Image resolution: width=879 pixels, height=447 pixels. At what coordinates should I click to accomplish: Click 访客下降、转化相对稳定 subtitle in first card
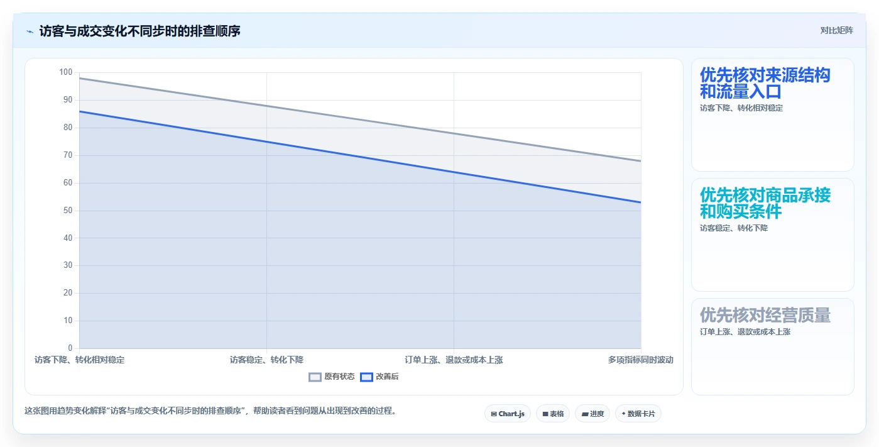(741, 108)
